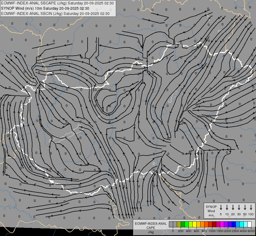Pick the bright green CAPE swatch

187,224
